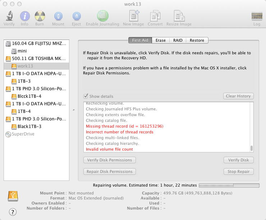Screen dimensions: 266x220
Task: Select the Black1TB-3 volume
Action: (36, 127)
